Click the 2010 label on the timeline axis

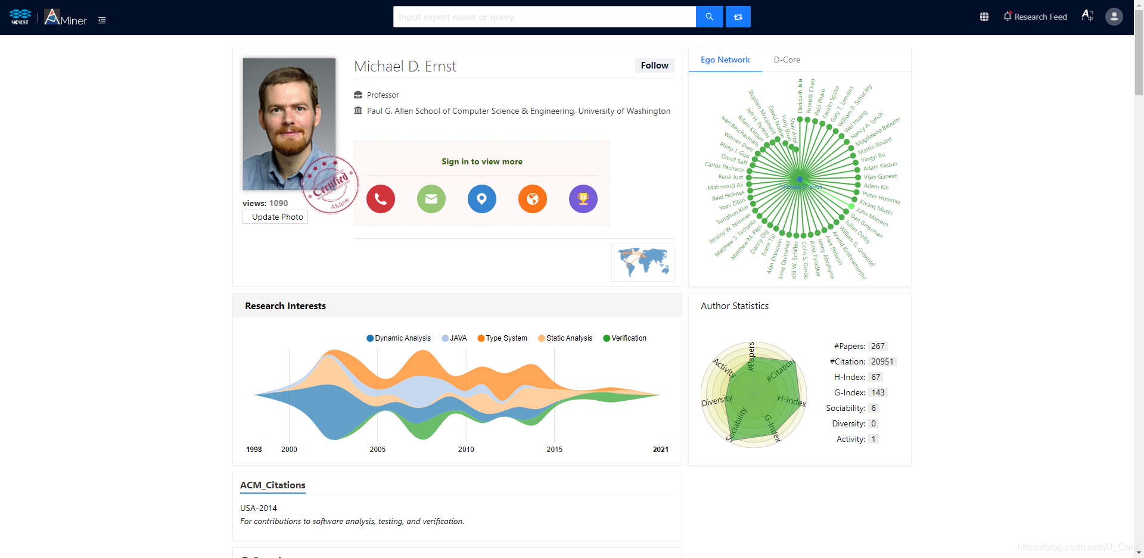tap(466, 450)
